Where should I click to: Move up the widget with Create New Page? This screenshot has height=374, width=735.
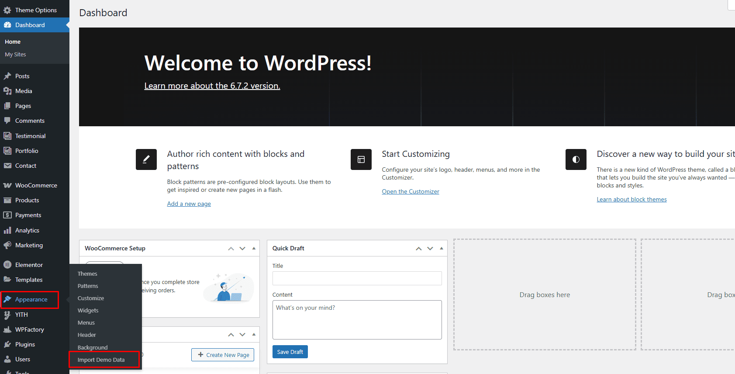coord(231,335)
